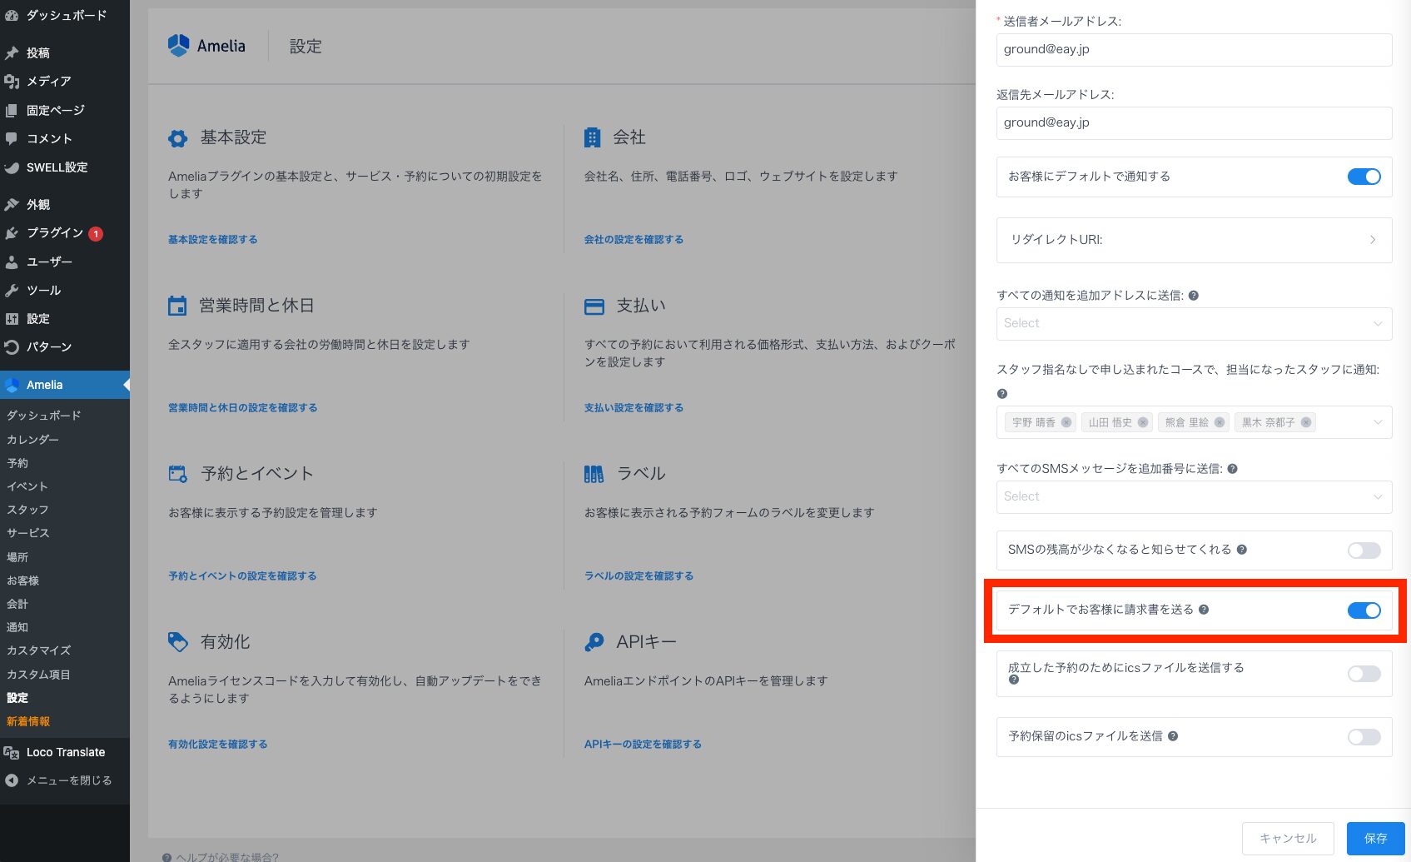This screenshot has width=1411, height=862.
Task: Click the 保存 button
Action: coord(1375,839)
